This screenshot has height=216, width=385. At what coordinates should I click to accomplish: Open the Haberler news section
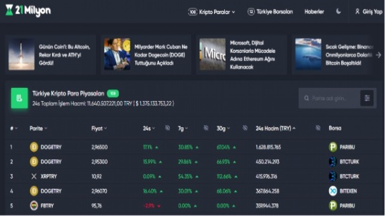point(314,12)
